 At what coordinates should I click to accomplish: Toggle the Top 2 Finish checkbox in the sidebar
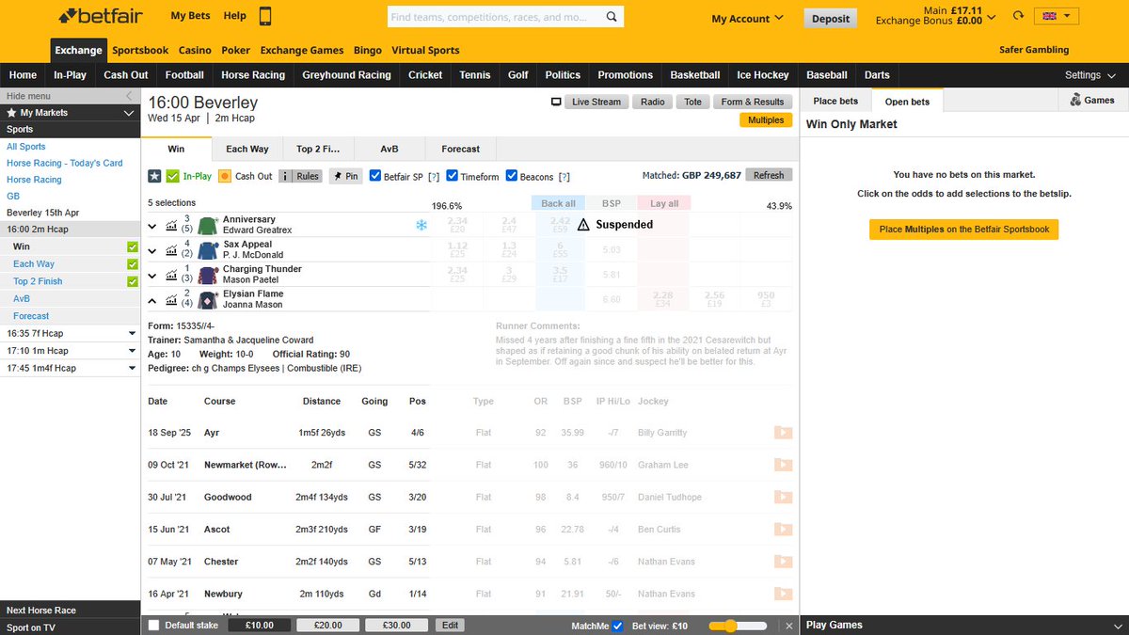tap(133, 281)
